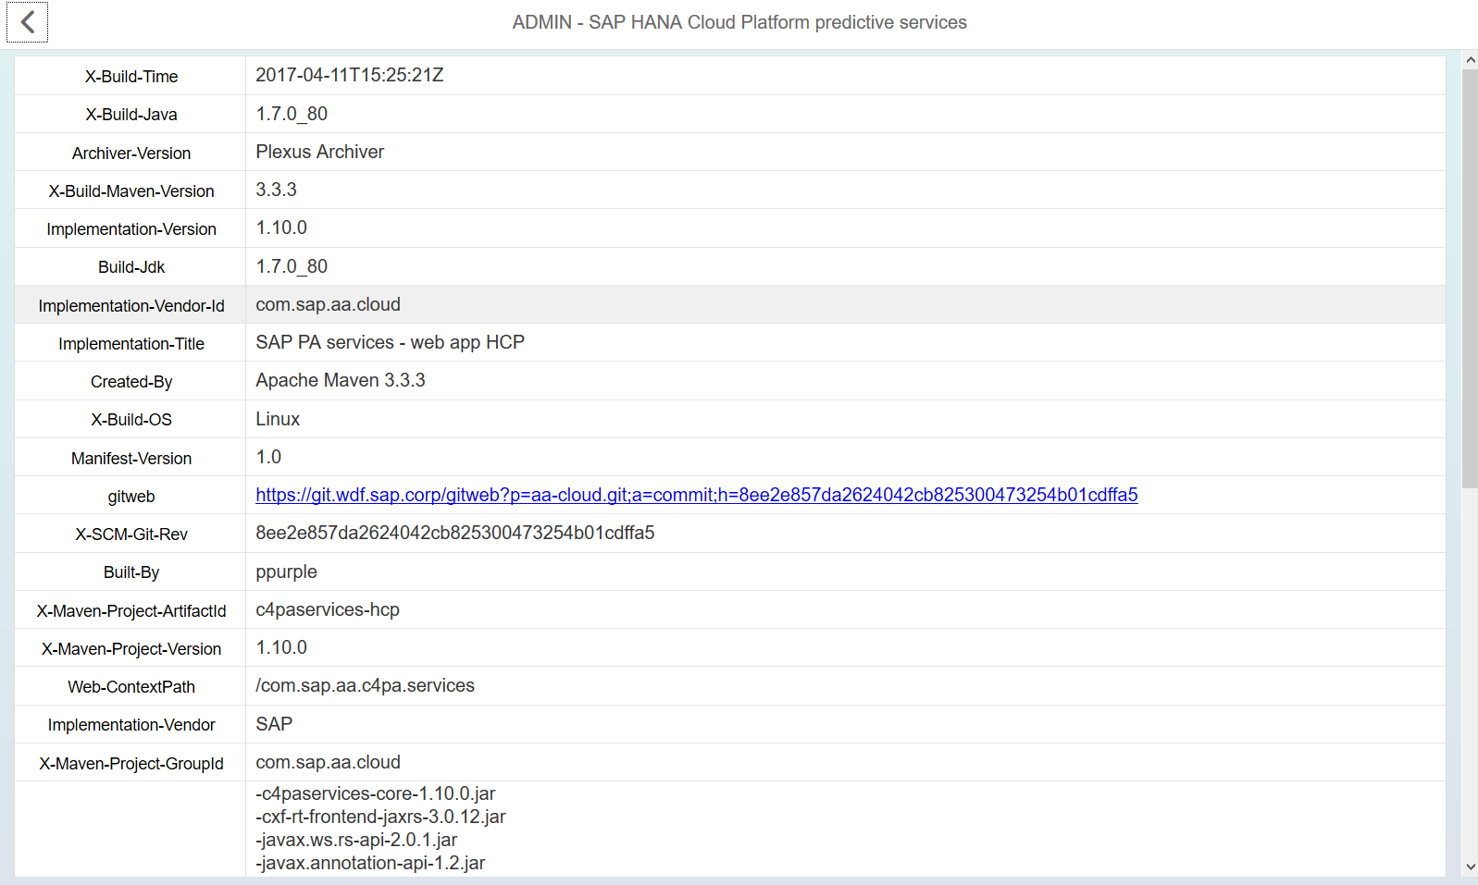1478x885 pixels.
Task: Click the Created-By label
Action: (131, 382)
